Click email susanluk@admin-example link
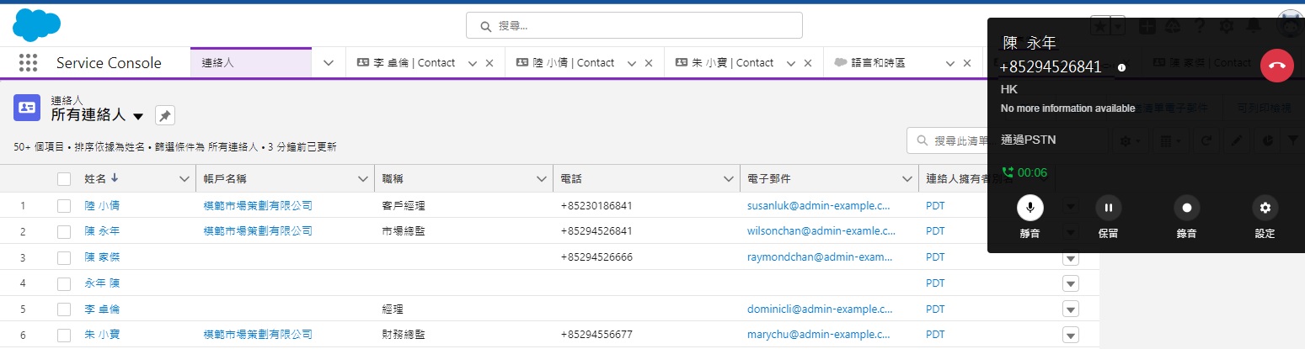The width and height of the screenshot is (1305, 349). (x=819, y=205)
